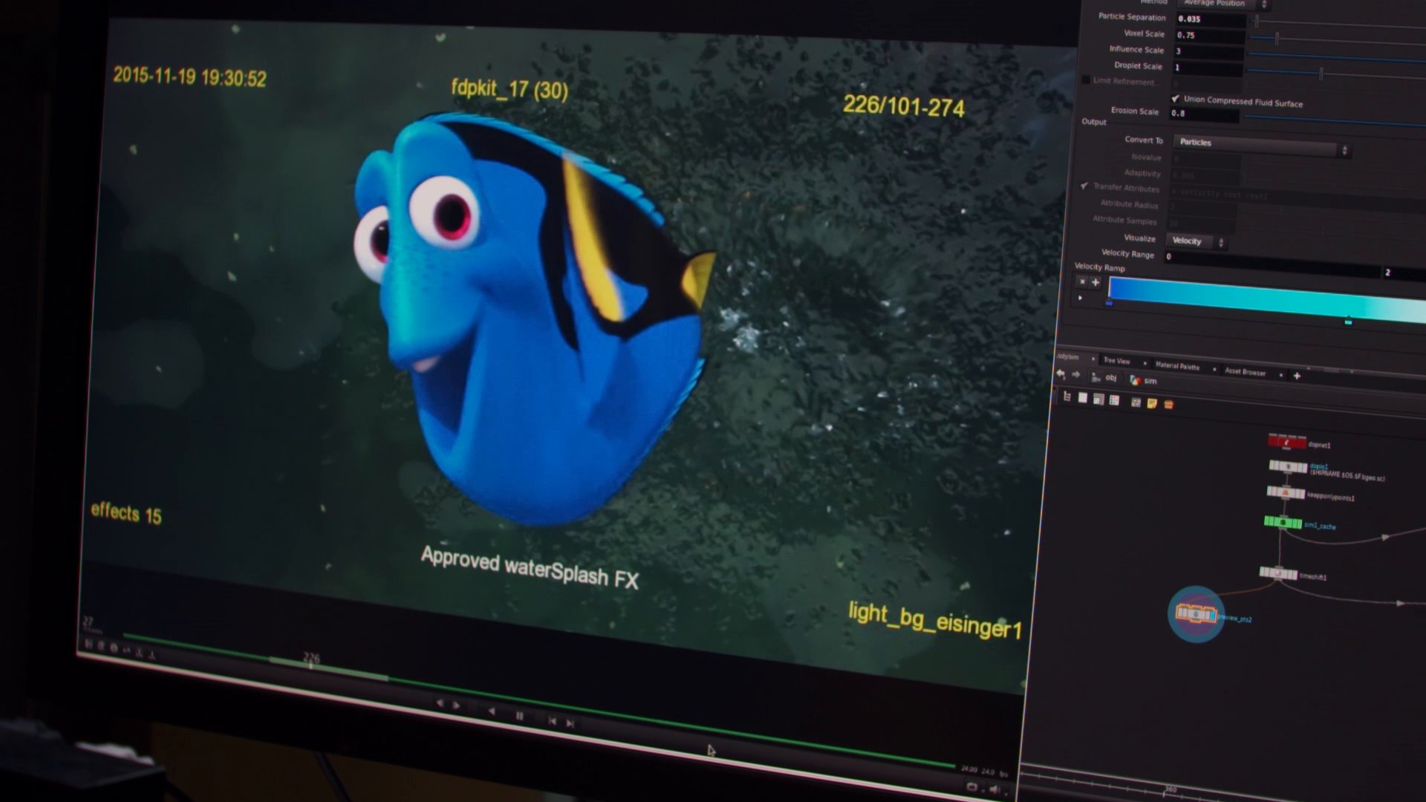Jump to last frame in review player
This screenshot has height=802, width=1426.
570,723
